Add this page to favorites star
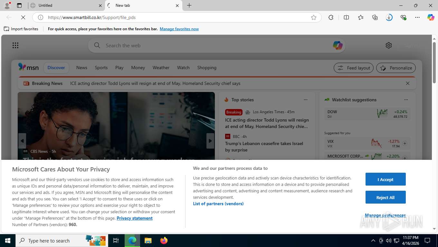The height and width of the screenshot is (247, 438). coord(314,17)
